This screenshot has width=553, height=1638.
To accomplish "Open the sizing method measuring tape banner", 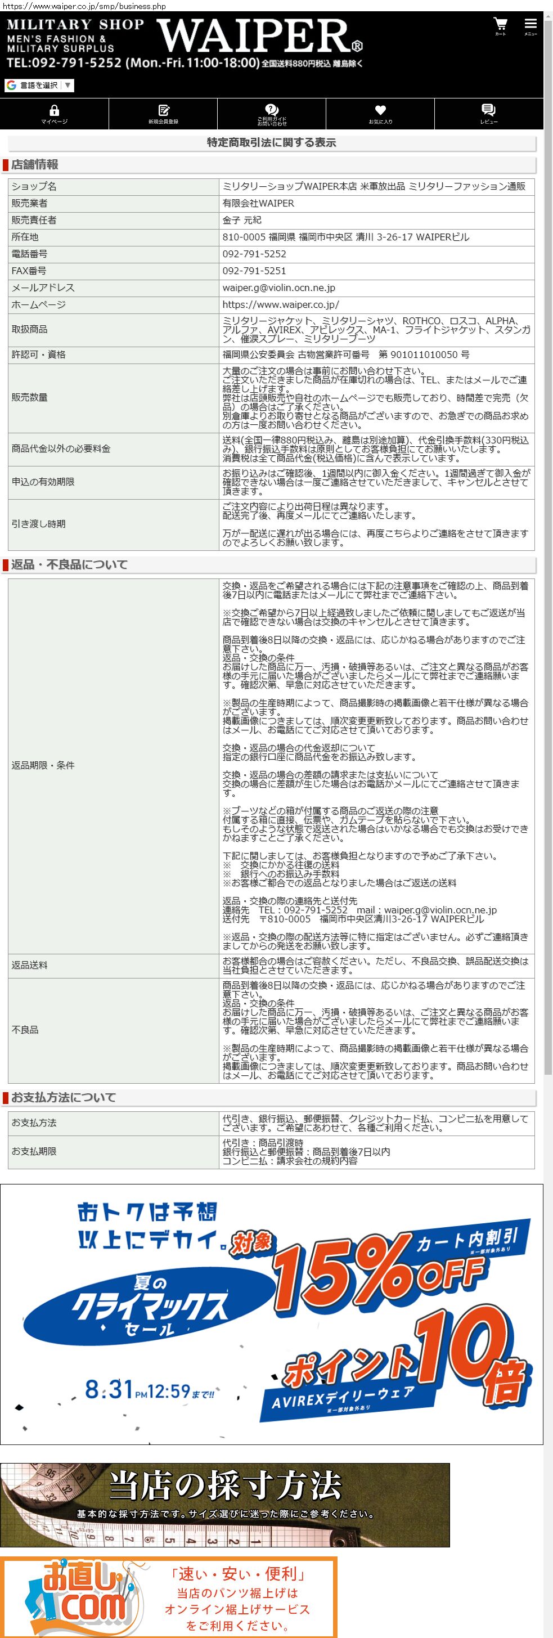I will coord(224,1505).
